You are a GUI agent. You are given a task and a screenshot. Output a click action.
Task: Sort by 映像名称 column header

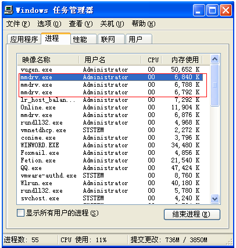48,59
